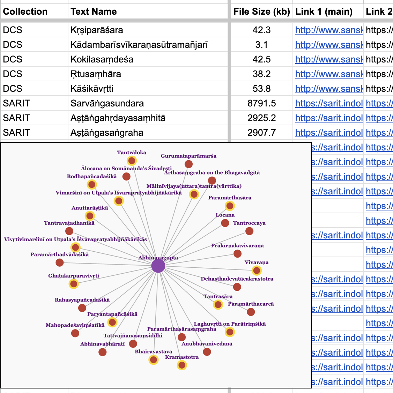Select the Ṛtusaṃhāra text name cell

96,74
